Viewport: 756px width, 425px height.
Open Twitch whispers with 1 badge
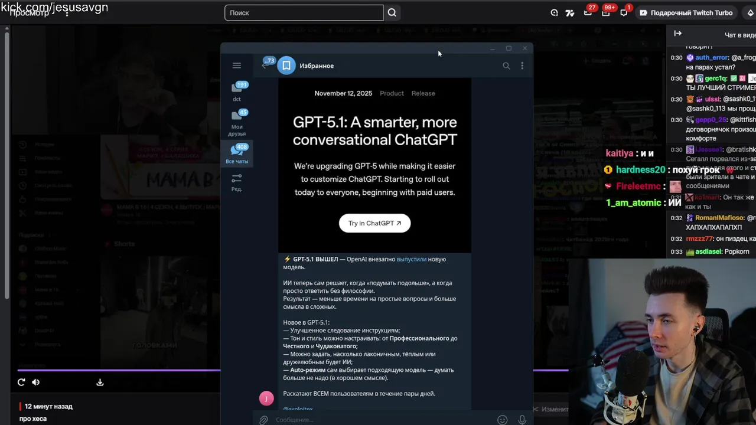click(x=624, y=12)
